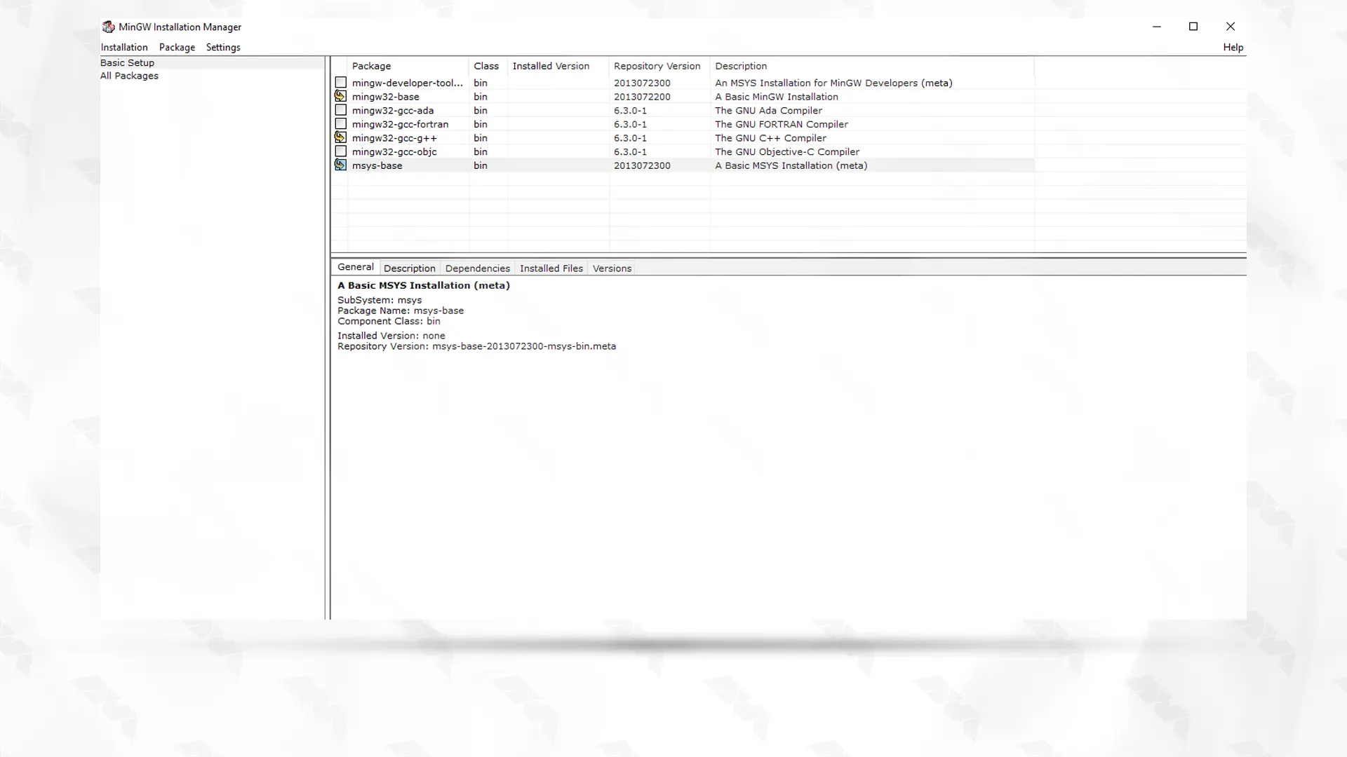This screenshot has width=1347, height=757.
Task: Minimize the MinGW Installation Manager window
Action: 1157,27
